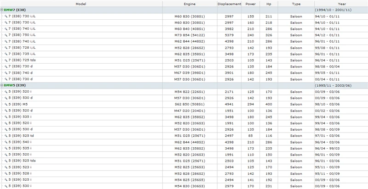Image resolution: width=368 pixels, height=189 pixels.
Task: Sort by the Year column header
Action: 341,4
